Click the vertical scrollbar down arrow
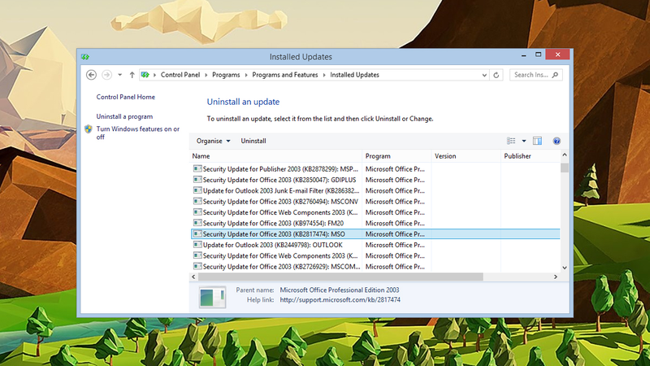650x366 pixels. [564, 268]
